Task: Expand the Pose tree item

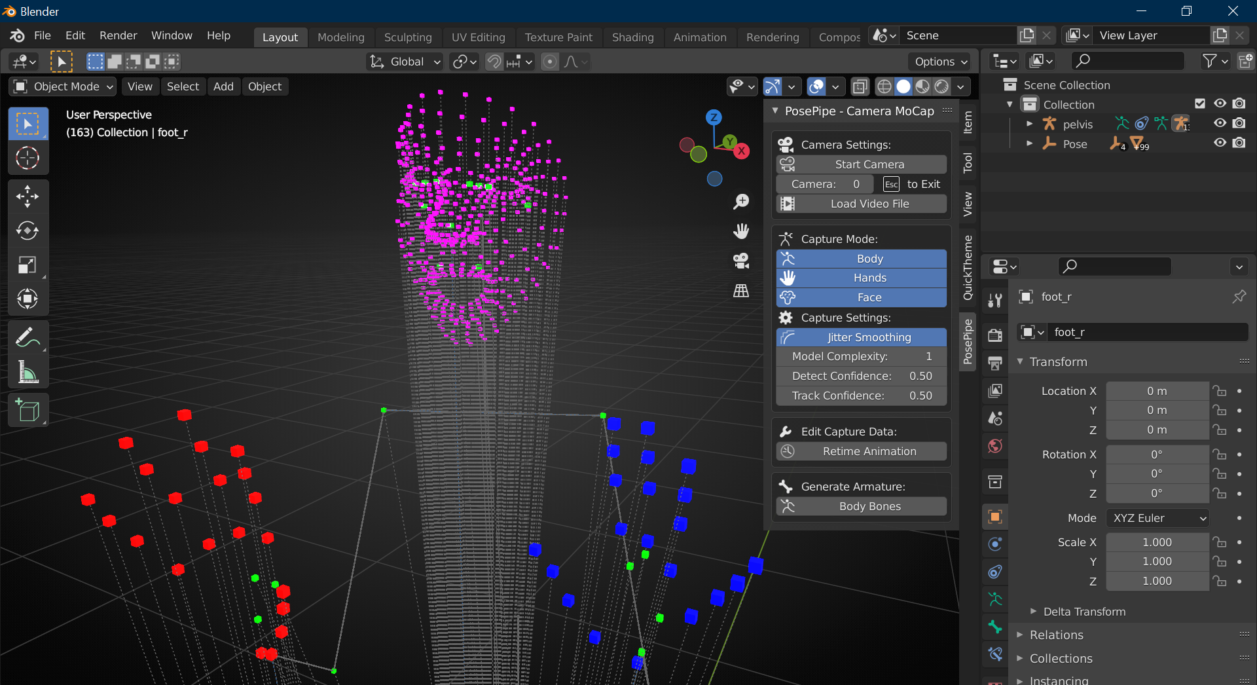Action: [x=1029, y=143]
